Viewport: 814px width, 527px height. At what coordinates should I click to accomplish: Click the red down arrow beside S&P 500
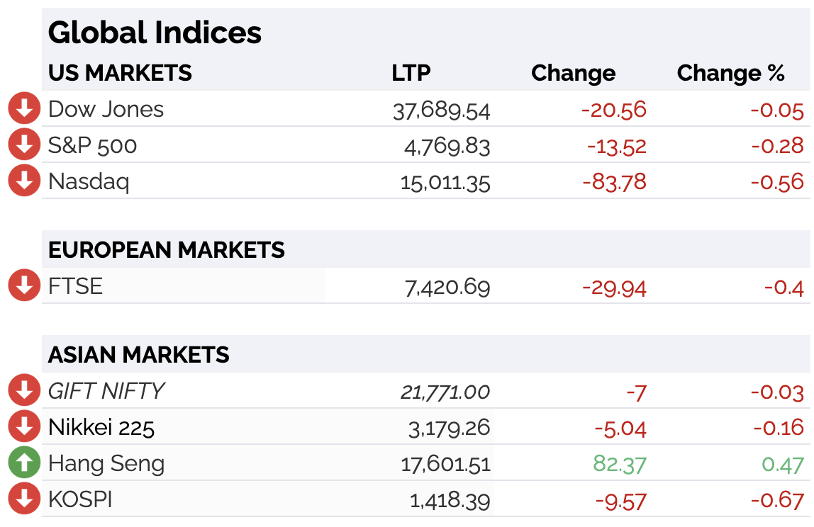pyautogui.click(x=24, y=144)
